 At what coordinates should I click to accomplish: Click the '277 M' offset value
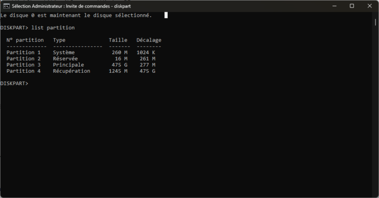pyautogui.click(x=148, y=65)
